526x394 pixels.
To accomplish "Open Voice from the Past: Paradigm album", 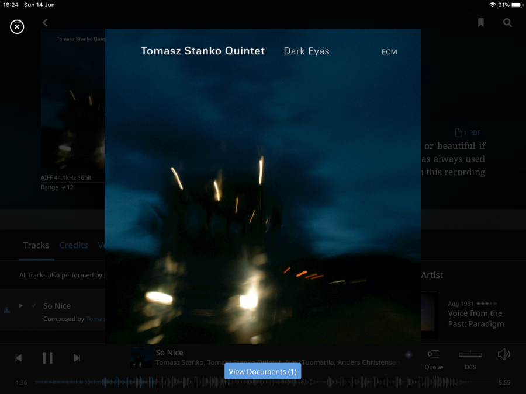I will click(x=476, y=319).
